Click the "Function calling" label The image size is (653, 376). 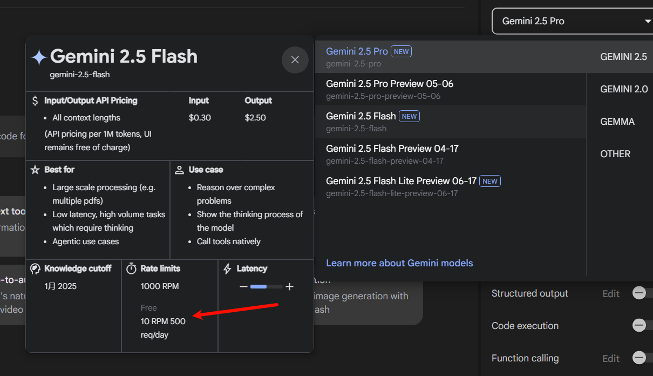pyautogui.click(x=525, y=358)
